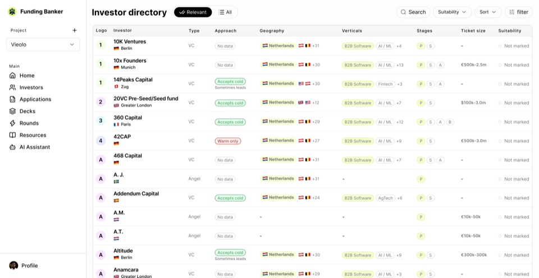
Task: Mark suitability for 360 Capital row
Action: pyautogui.click(x=514, y=122)
